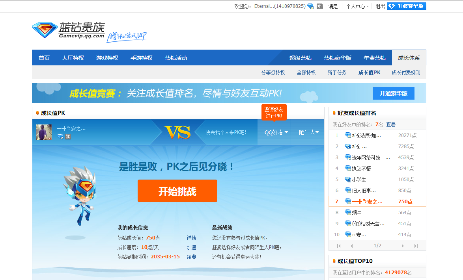Click the diamond icon beside 流年网络科技
Screen dimensions: 463x280
348,158
